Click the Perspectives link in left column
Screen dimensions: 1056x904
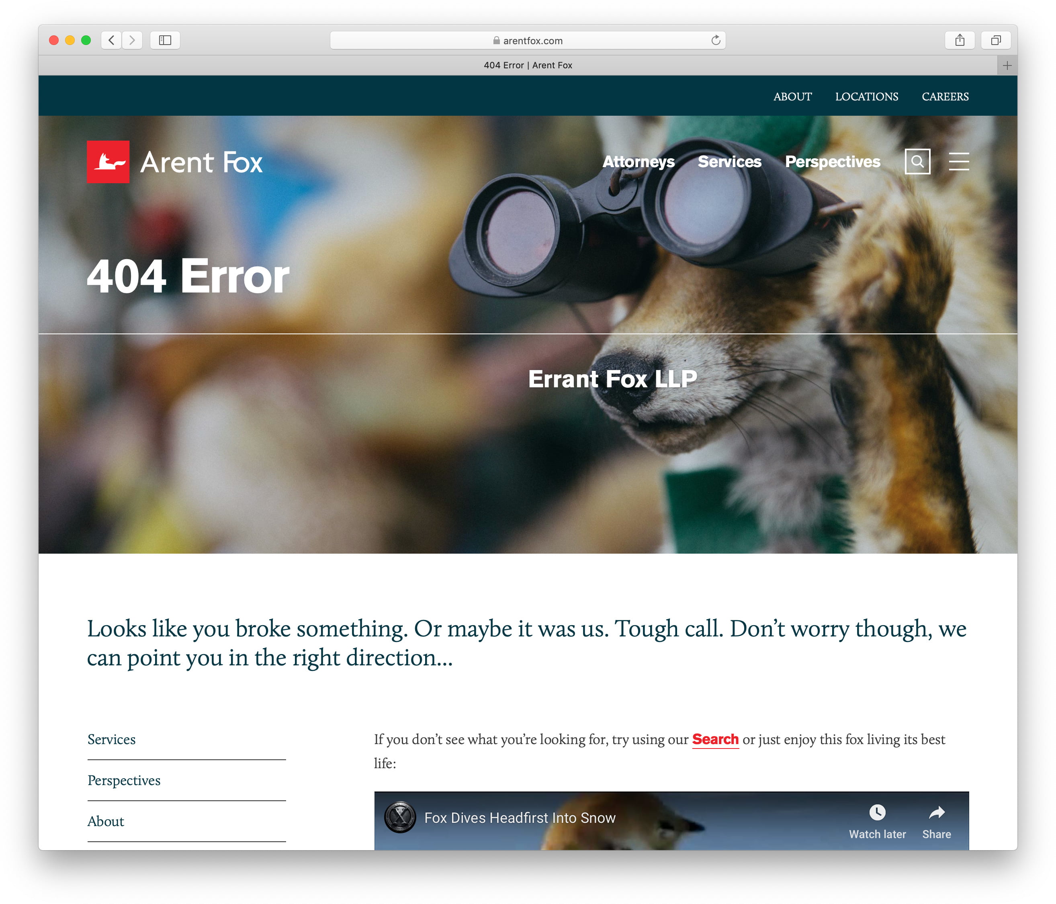click(124, 780)
